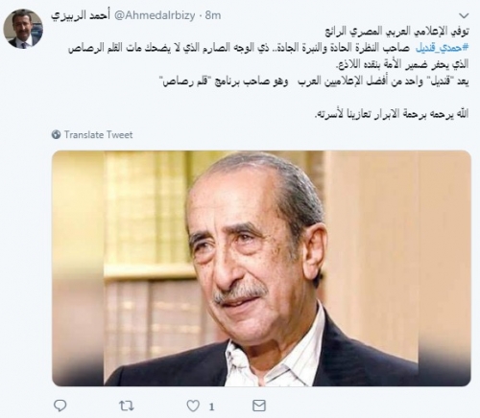Click the line الذي يحفر ضمير الأمة
This screenshot has height=418, width=480.
pos(403,64)
